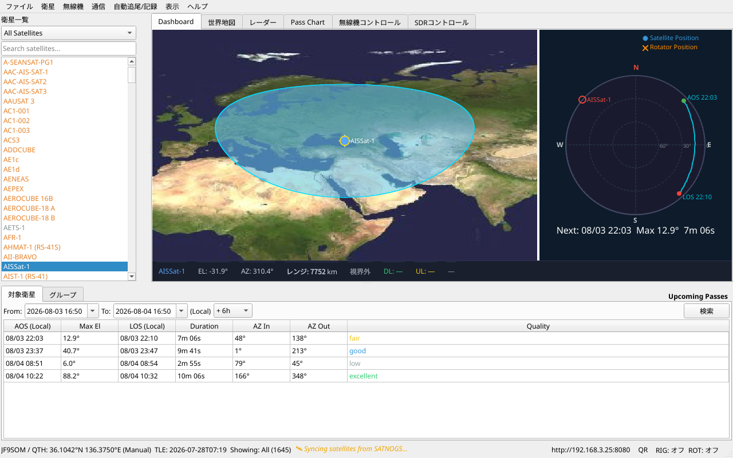Select AIST-1 (RS-41) satellite
733x458 pixels.
point(64,276)
